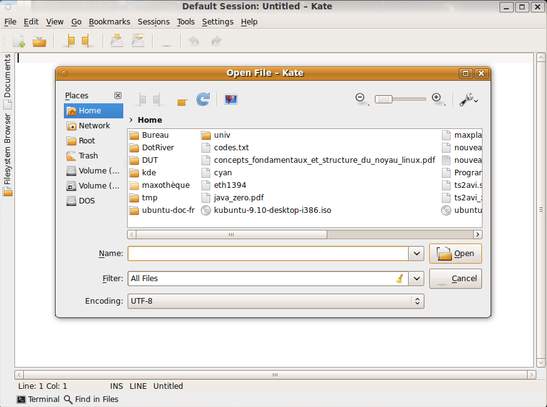Open the Bookmarks menu

pyautogui.click(x=110, y=22)
